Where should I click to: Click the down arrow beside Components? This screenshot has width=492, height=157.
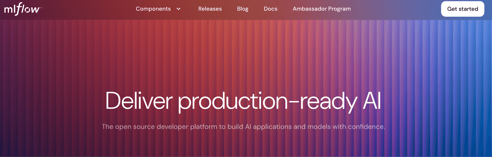coord(178,9)
